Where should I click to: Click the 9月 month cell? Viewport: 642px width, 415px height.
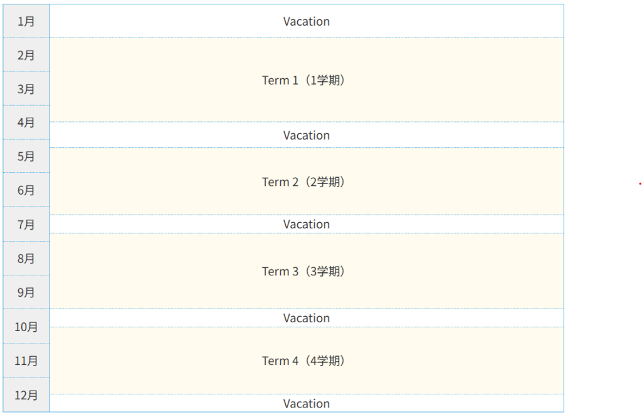26,292
